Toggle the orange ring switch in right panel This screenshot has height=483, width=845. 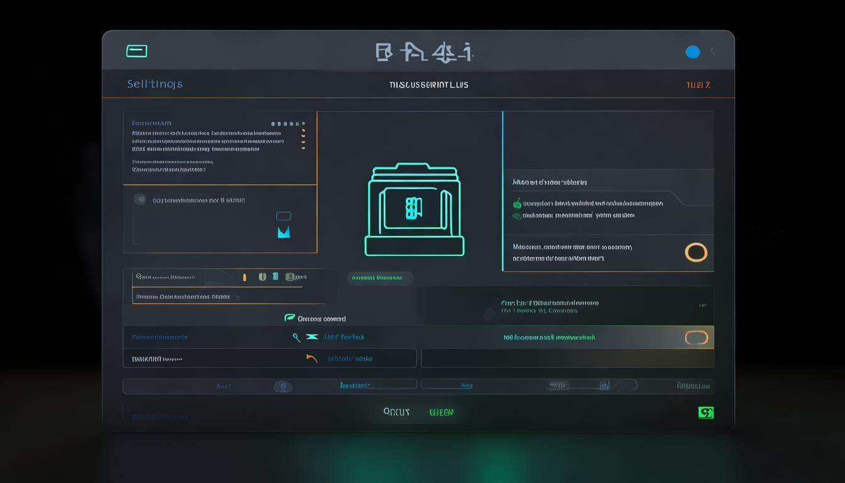pos(695,252)
